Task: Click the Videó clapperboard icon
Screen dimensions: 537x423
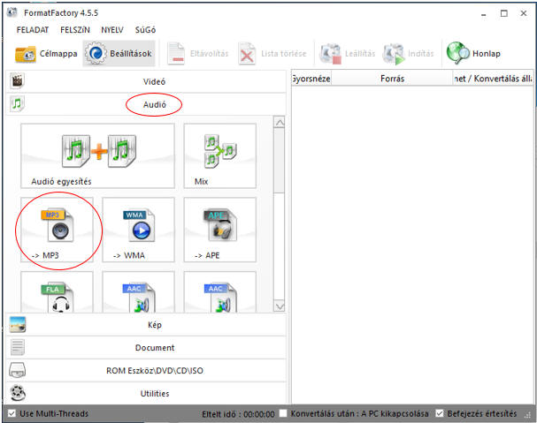Action: (17, 81)
